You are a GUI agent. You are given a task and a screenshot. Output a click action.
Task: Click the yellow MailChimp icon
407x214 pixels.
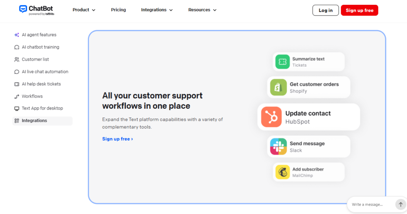(x=283, y=172)
